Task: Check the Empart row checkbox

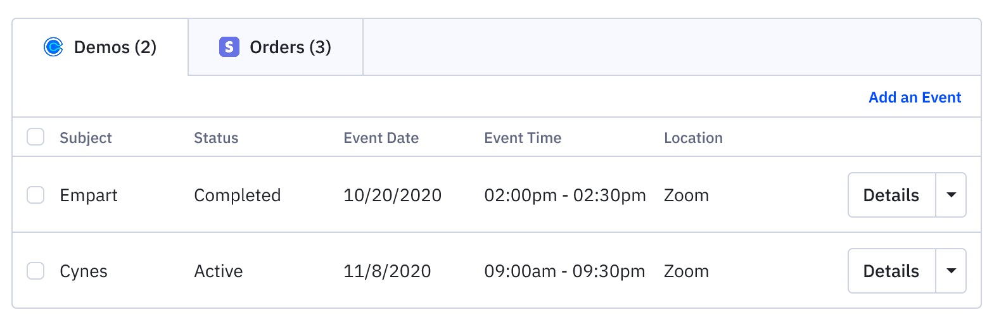Action: tap(35, 195)
